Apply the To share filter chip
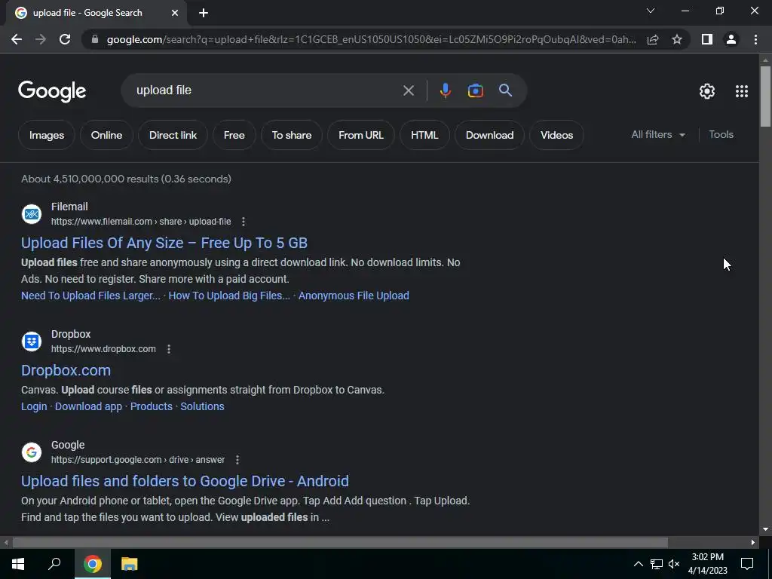 [292, 135]
